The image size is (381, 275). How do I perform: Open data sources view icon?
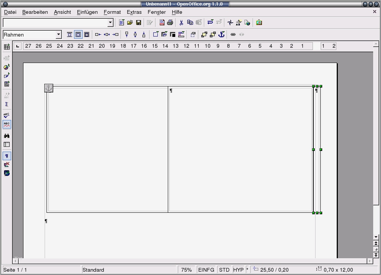coord(7,145)
